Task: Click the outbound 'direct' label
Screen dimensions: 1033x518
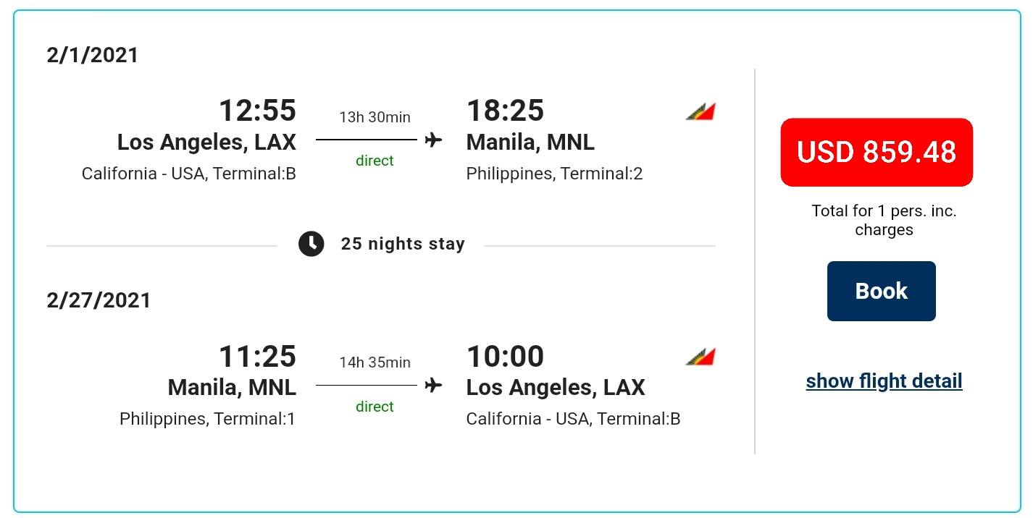Action: click(x=375, y=161)
